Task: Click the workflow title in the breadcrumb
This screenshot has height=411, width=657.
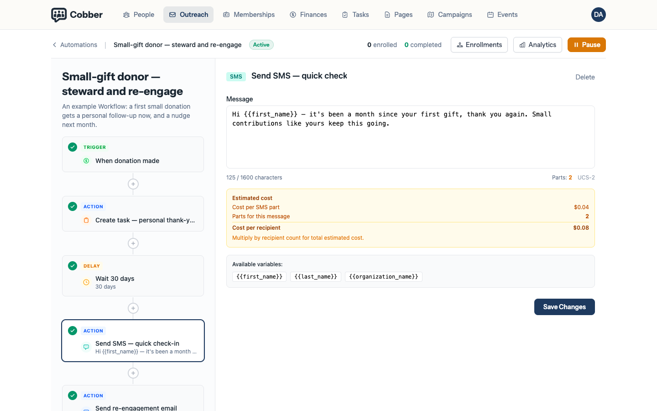Action: 177,45
